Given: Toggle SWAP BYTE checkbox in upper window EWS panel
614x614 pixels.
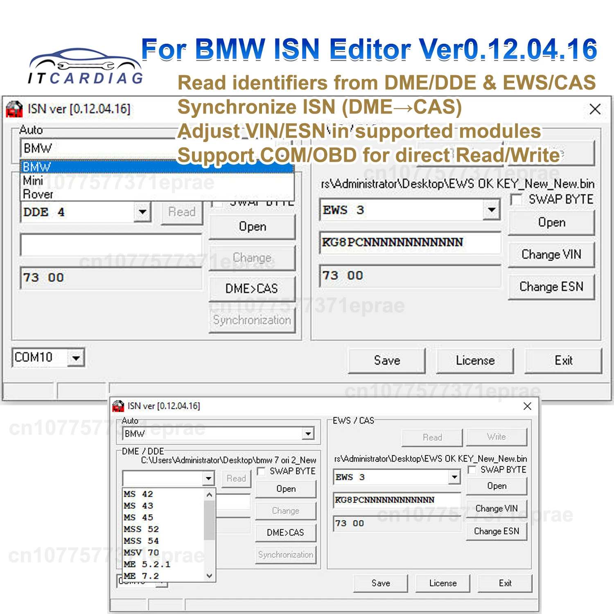Looking at the screenshot, I should 517,200.
